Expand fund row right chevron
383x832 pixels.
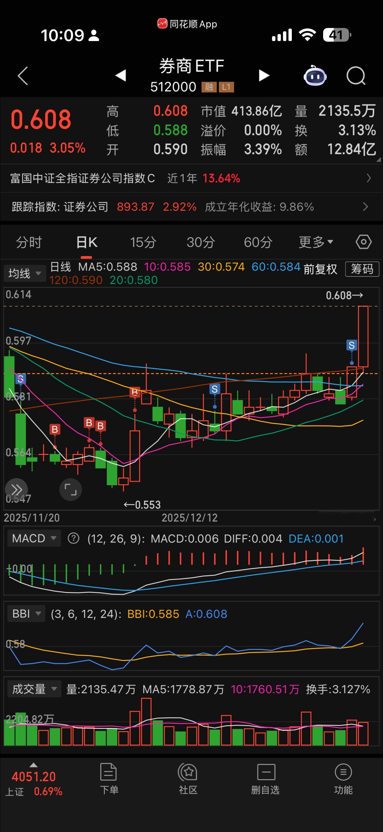(368, 178)
